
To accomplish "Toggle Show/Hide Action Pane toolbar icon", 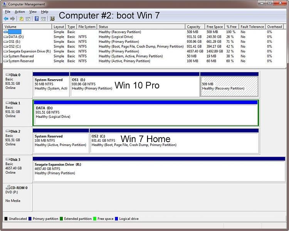I will pos(43,18).
